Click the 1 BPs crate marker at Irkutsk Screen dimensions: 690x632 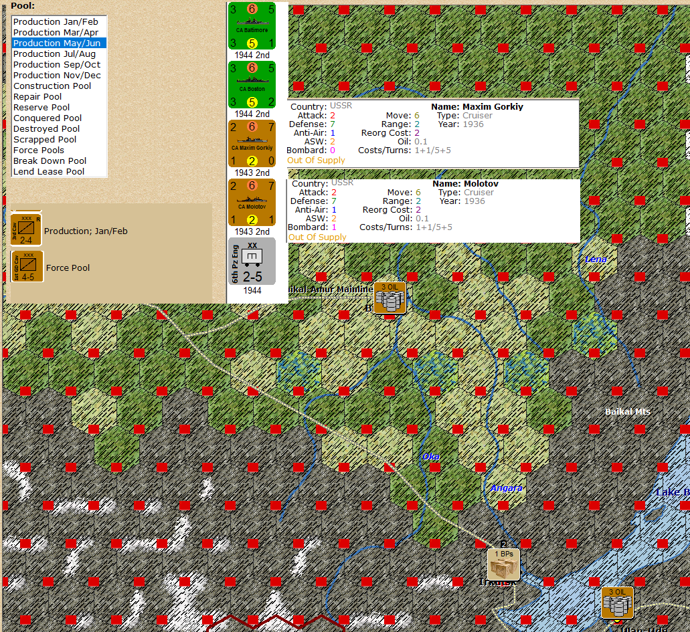(504, 564)
